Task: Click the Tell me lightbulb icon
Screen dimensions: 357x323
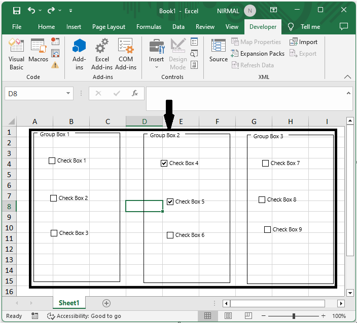Action: 291,27
